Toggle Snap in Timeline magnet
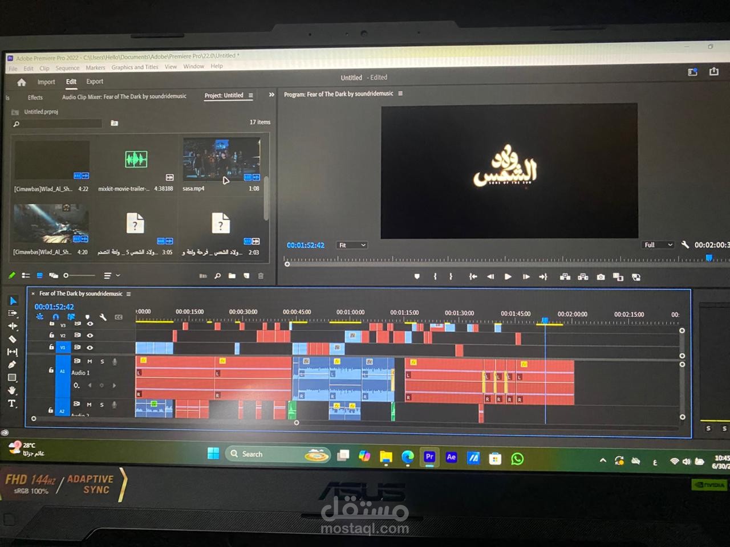 pyautogui.click(x=55, y=317)
